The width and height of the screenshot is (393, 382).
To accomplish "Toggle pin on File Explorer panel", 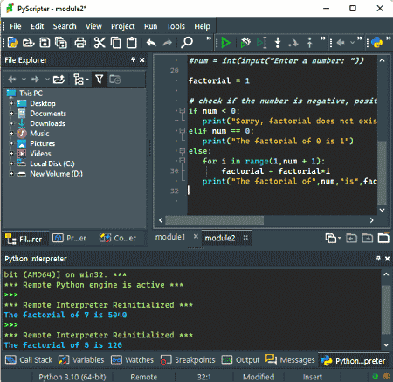I will coord(133,59).
